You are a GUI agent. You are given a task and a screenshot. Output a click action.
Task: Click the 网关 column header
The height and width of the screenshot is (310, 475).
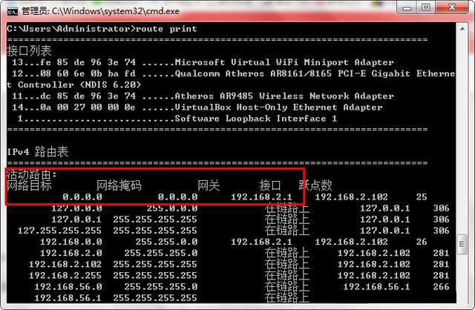tap(208, 185)
